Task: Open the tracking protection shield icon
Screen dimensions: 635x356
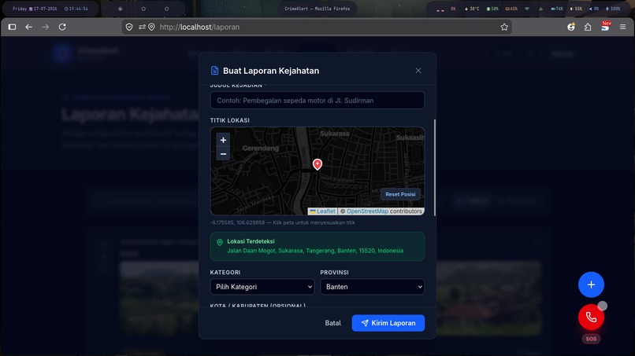Action: (129, 27)
